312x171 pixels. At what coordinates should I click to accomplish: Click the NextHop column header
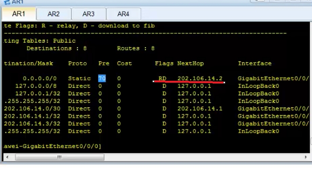pyautogui.click(x=190, y=63)
